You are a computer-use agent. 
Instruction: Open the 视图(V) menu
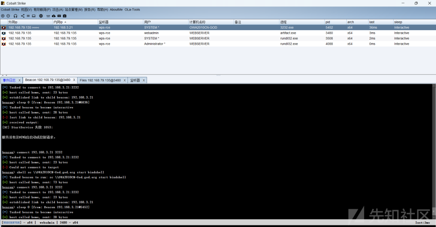[x=26, y=9]
